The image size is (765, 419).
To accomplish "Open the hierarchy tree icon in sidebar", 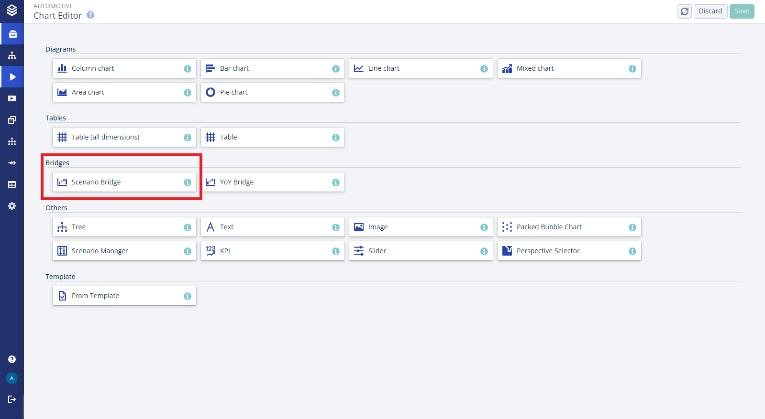I will (x=12, y=56).
